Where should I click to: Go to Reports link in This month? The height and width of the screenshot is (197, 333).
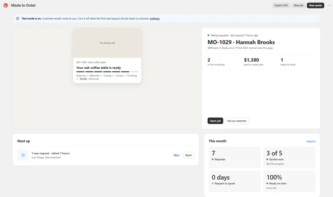(311, 141)
